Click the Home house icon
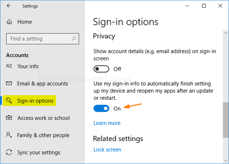229x164 pixels. point(9,22)
